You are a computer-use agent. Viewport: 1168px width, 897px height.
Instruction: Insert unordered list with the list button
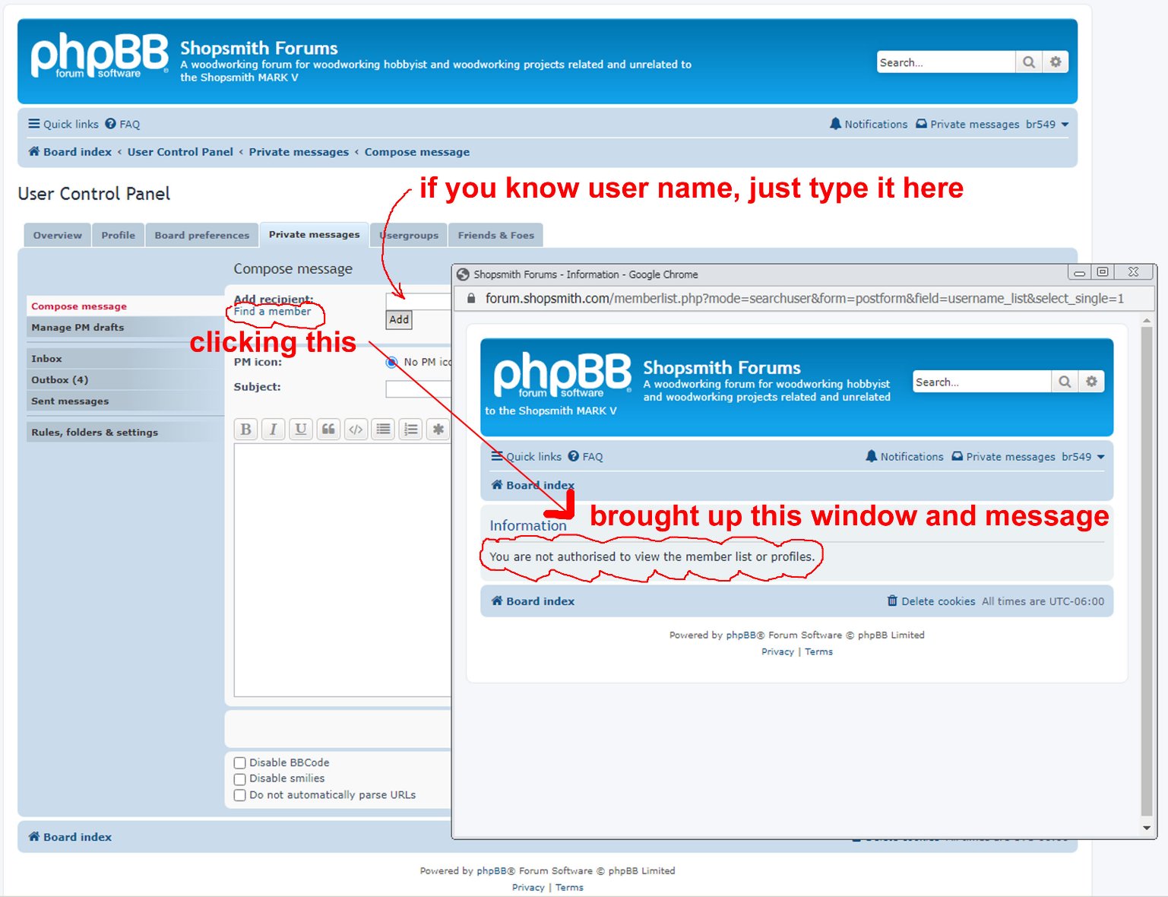pos(383,429)
